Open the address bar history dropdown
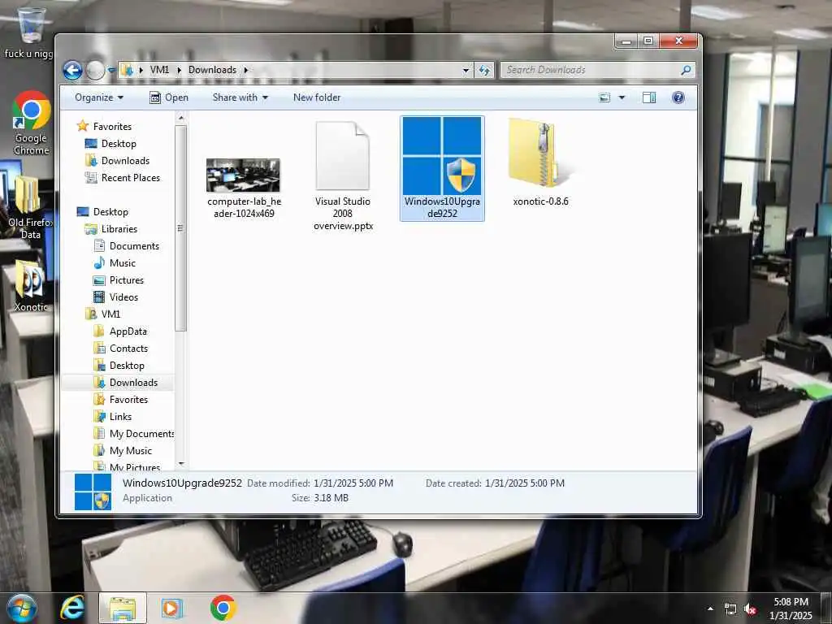This screenshot has height=624, width=832. coord(466,70)
